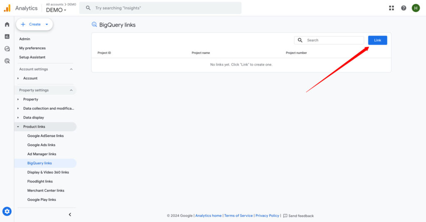Click the blue Link button
Screen dimensions: 426x222
pyautogui.click(x=377, y=40)
